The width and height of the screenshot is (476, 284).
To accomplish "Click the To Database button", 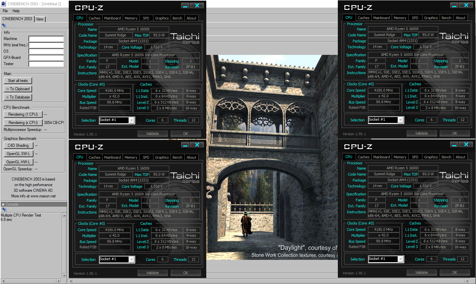I will pyautogui.click(x=18, y=97).
